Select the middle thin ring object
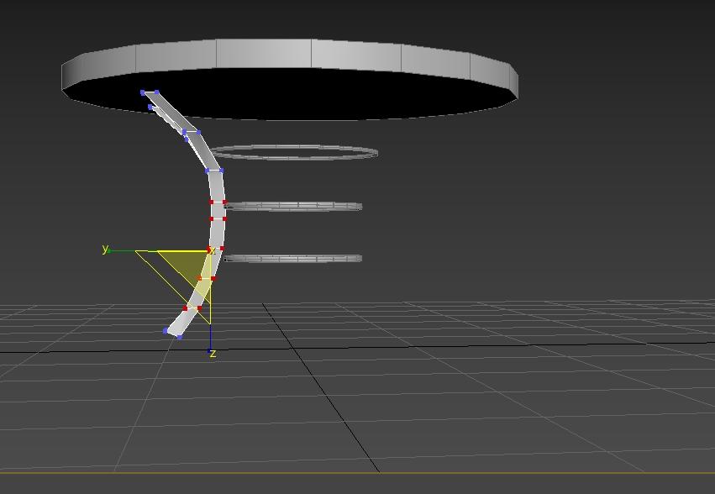Image resolution: width=715 pixels, height=494 pixels. click(292, 207)
